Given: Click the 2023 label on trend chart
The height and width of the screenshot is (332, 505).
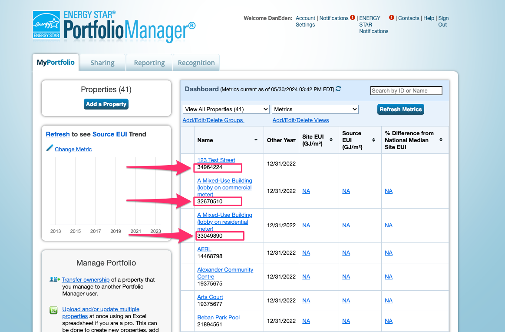Looking at the screenshot, I should click(x=155, y=231).
